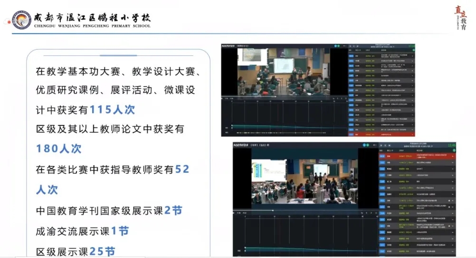Expand the red highlighted row in lower list
The height and width of the screenshot is (258, 476).
[453, 156]
